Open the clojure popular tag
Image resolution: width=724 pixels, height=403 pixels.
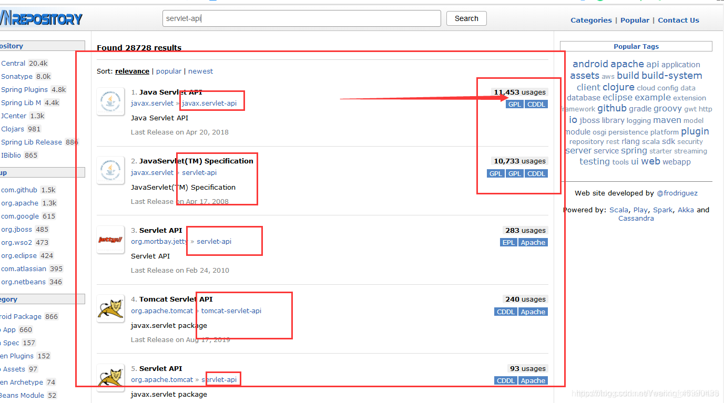(x=618, y=87)
